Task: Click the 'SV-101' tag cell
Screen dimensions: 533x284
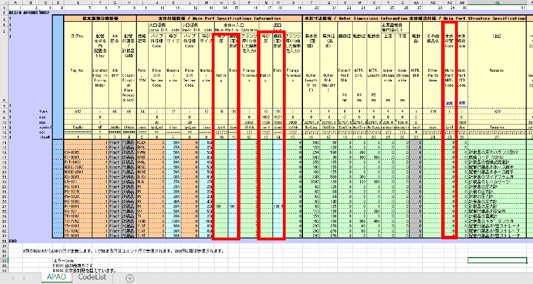Action: pos(78,211)
